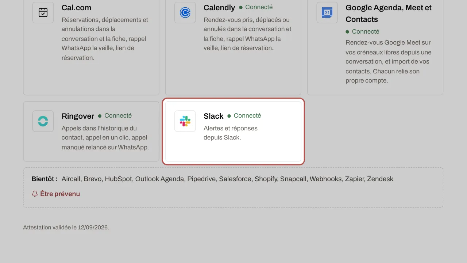Click the upcoming integrations list starting with Aircall
467x263 pixels.
(x=227, y=179)
